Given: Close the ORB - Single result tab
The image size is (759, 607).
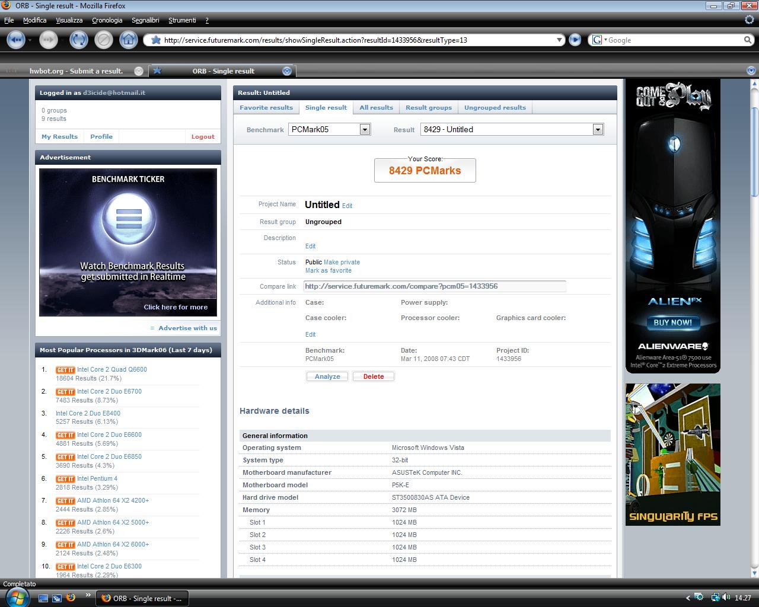Looking at the screenshot, I should tap(287, 71).
